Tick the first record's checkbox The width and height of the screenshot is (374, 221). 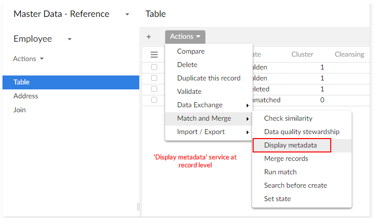(154, 67)
